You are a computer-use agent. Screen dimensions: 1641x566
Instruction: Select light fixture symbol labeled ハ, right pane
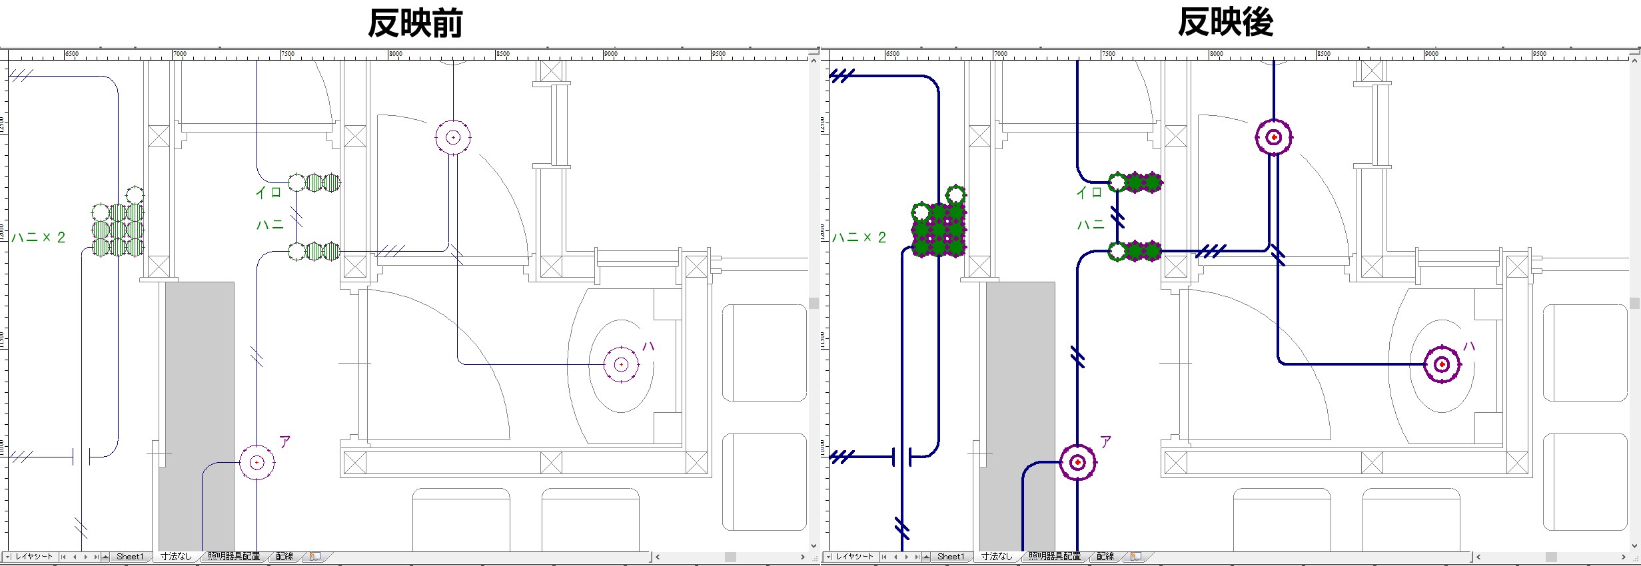pos(1442,364)
